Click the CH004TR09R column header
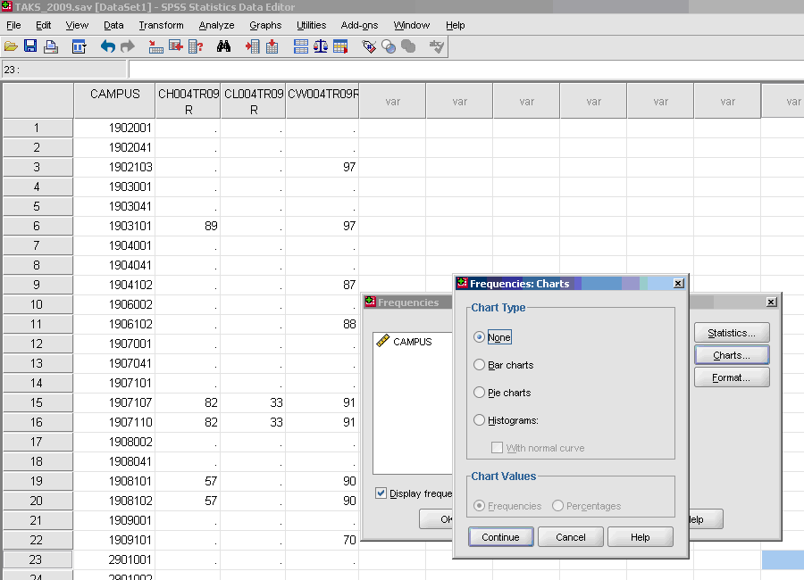The height and width of the screenshot is (580, 804). (x=188, y=101)
